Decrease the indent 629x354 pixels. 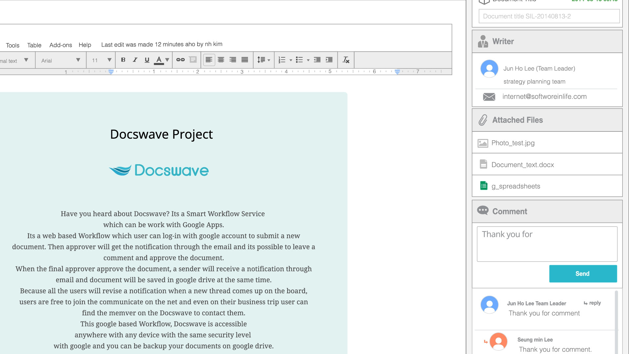(317, 60)
